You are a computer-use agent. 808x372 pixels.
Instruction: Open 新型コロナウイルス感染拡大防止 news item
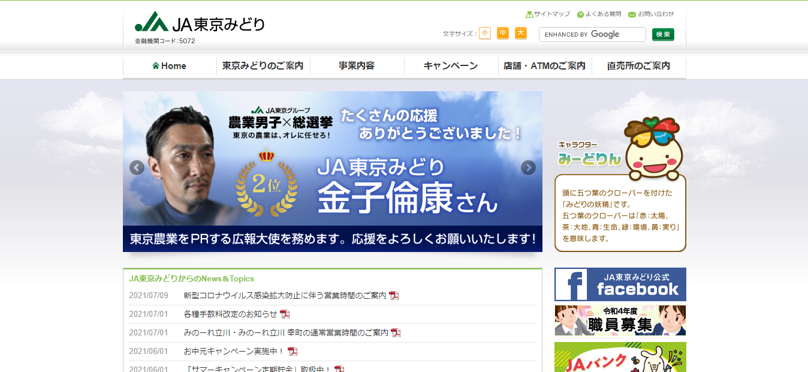click(x=285, y=296)
